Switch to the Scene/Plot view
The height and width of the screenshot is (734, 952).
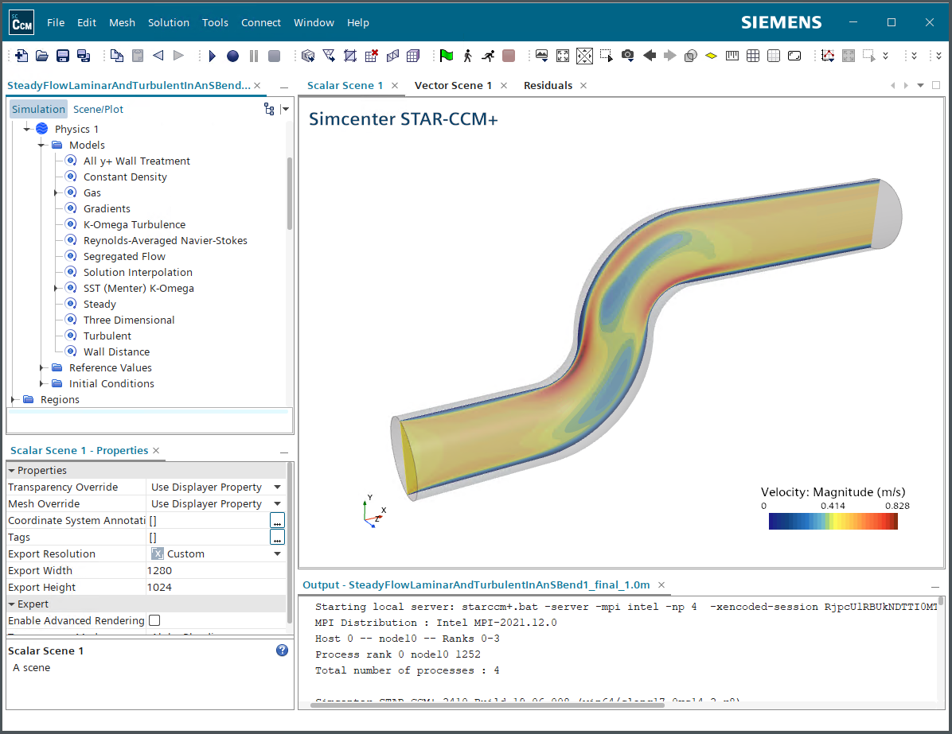coord(98,109)
